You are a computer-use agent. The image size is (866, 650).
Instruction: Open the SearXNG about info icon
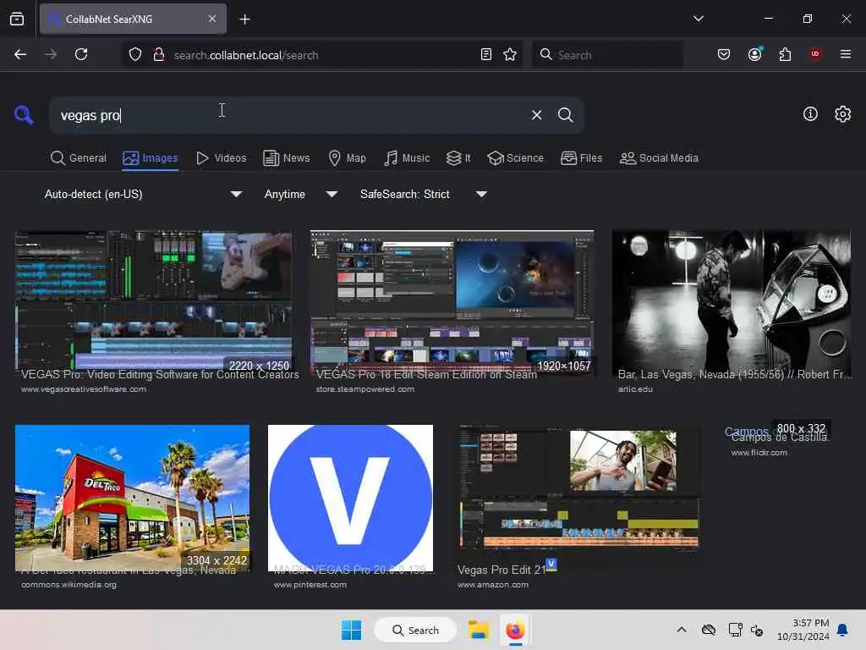pyautogui.click(x=810, y=114)
